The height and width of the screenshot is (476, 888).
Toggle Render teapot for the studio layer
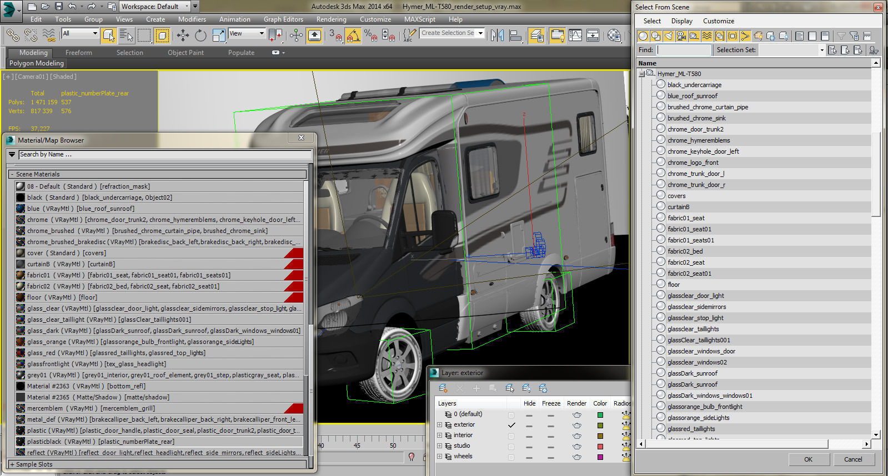(x=577, y=446)
